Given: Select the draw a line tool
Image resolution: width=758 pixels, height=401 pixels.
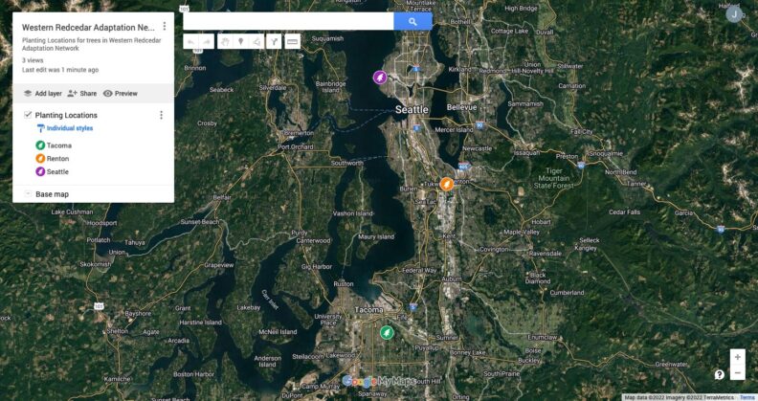Looking at the screenshot, I should [x=256, y=42].
